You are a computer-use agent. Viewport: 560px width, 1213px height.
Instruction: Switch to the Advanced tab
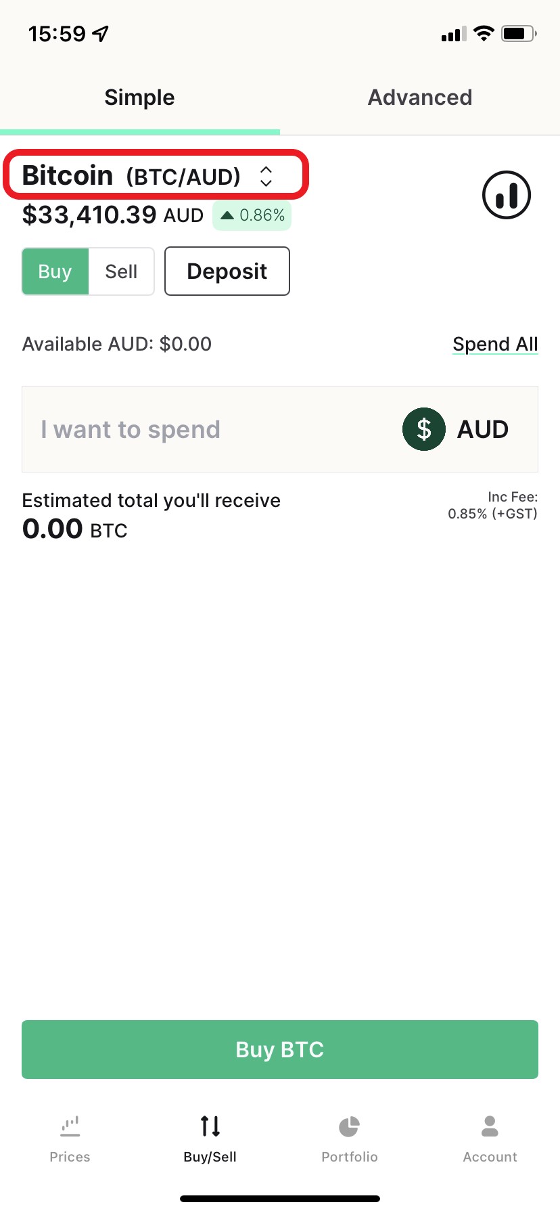(x=420, y=97)
